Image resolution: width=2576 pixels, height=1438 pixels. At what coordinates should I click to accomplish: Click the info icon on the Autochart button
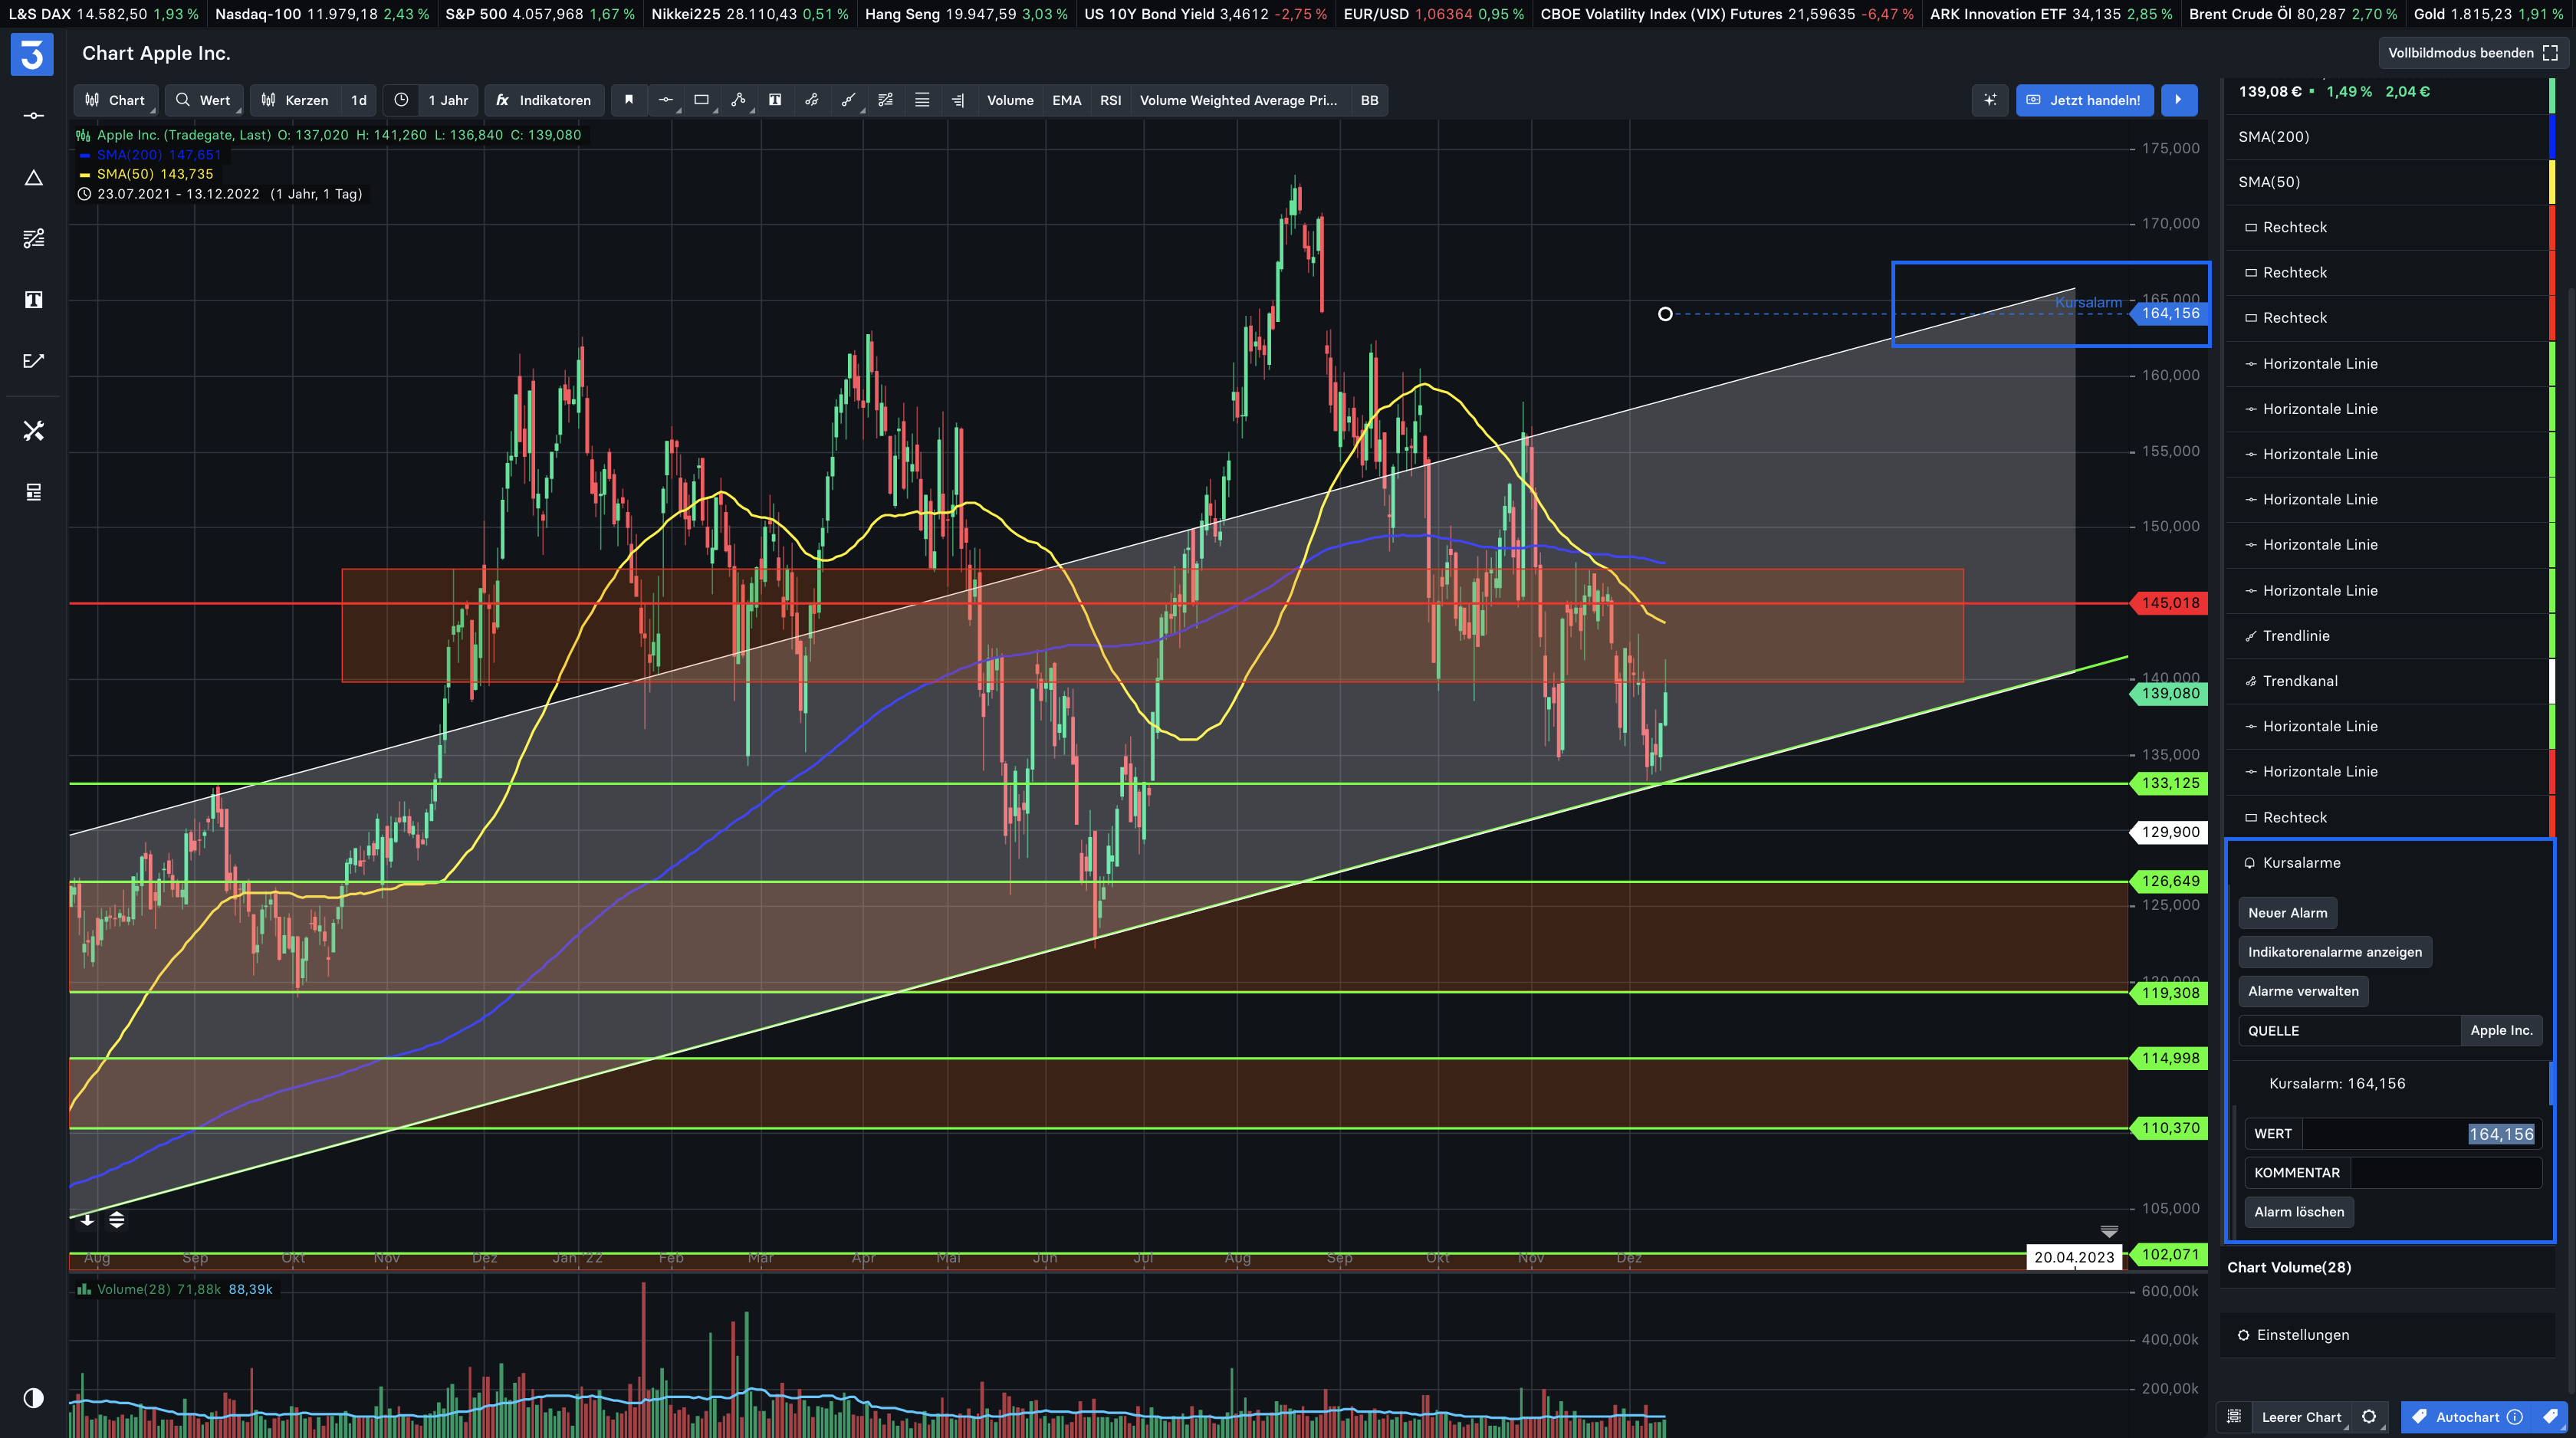point(2515,1417)
